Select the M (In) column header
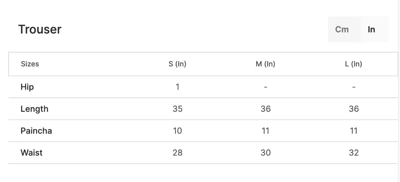Viewport: 400px width, 182px height. pyautogui.click(x=266, y=64)
